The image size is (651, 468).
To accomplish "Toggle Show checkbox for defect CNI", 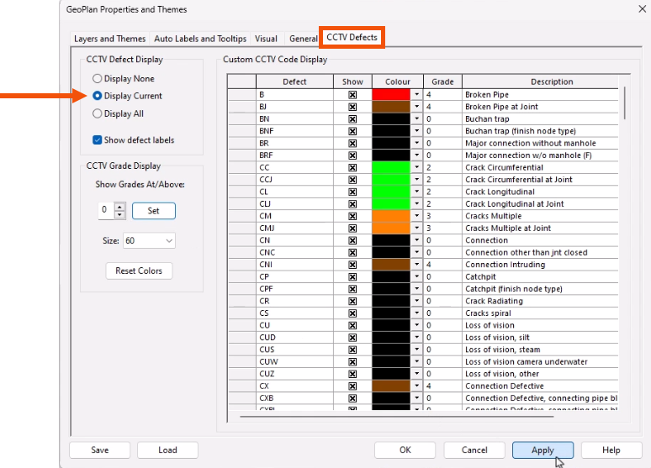I will tap(352, 265).
